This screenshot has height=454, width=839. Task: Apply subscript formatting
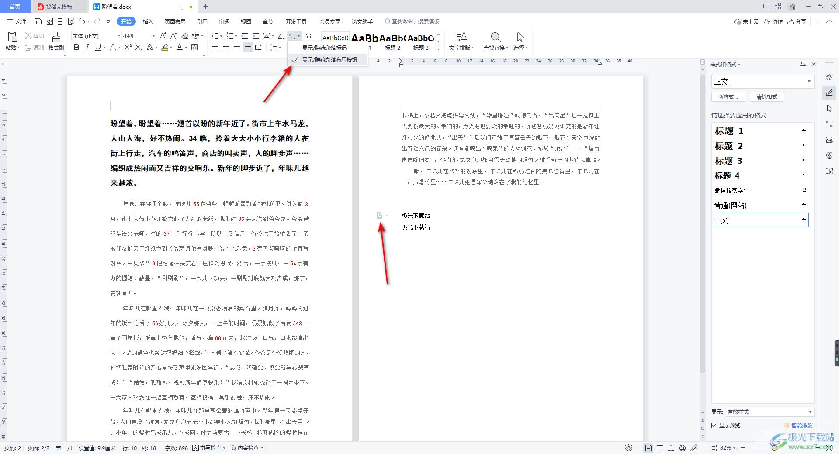click(139, 47)
